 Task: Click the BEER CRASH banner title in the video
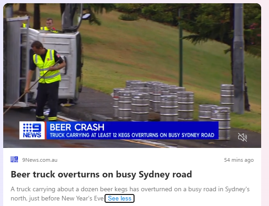[x=77, y=127]
